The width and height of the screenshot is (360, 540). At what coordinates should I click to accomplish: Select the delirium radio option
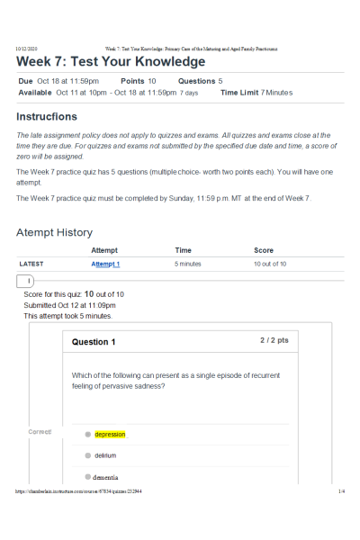click(88, 455)
